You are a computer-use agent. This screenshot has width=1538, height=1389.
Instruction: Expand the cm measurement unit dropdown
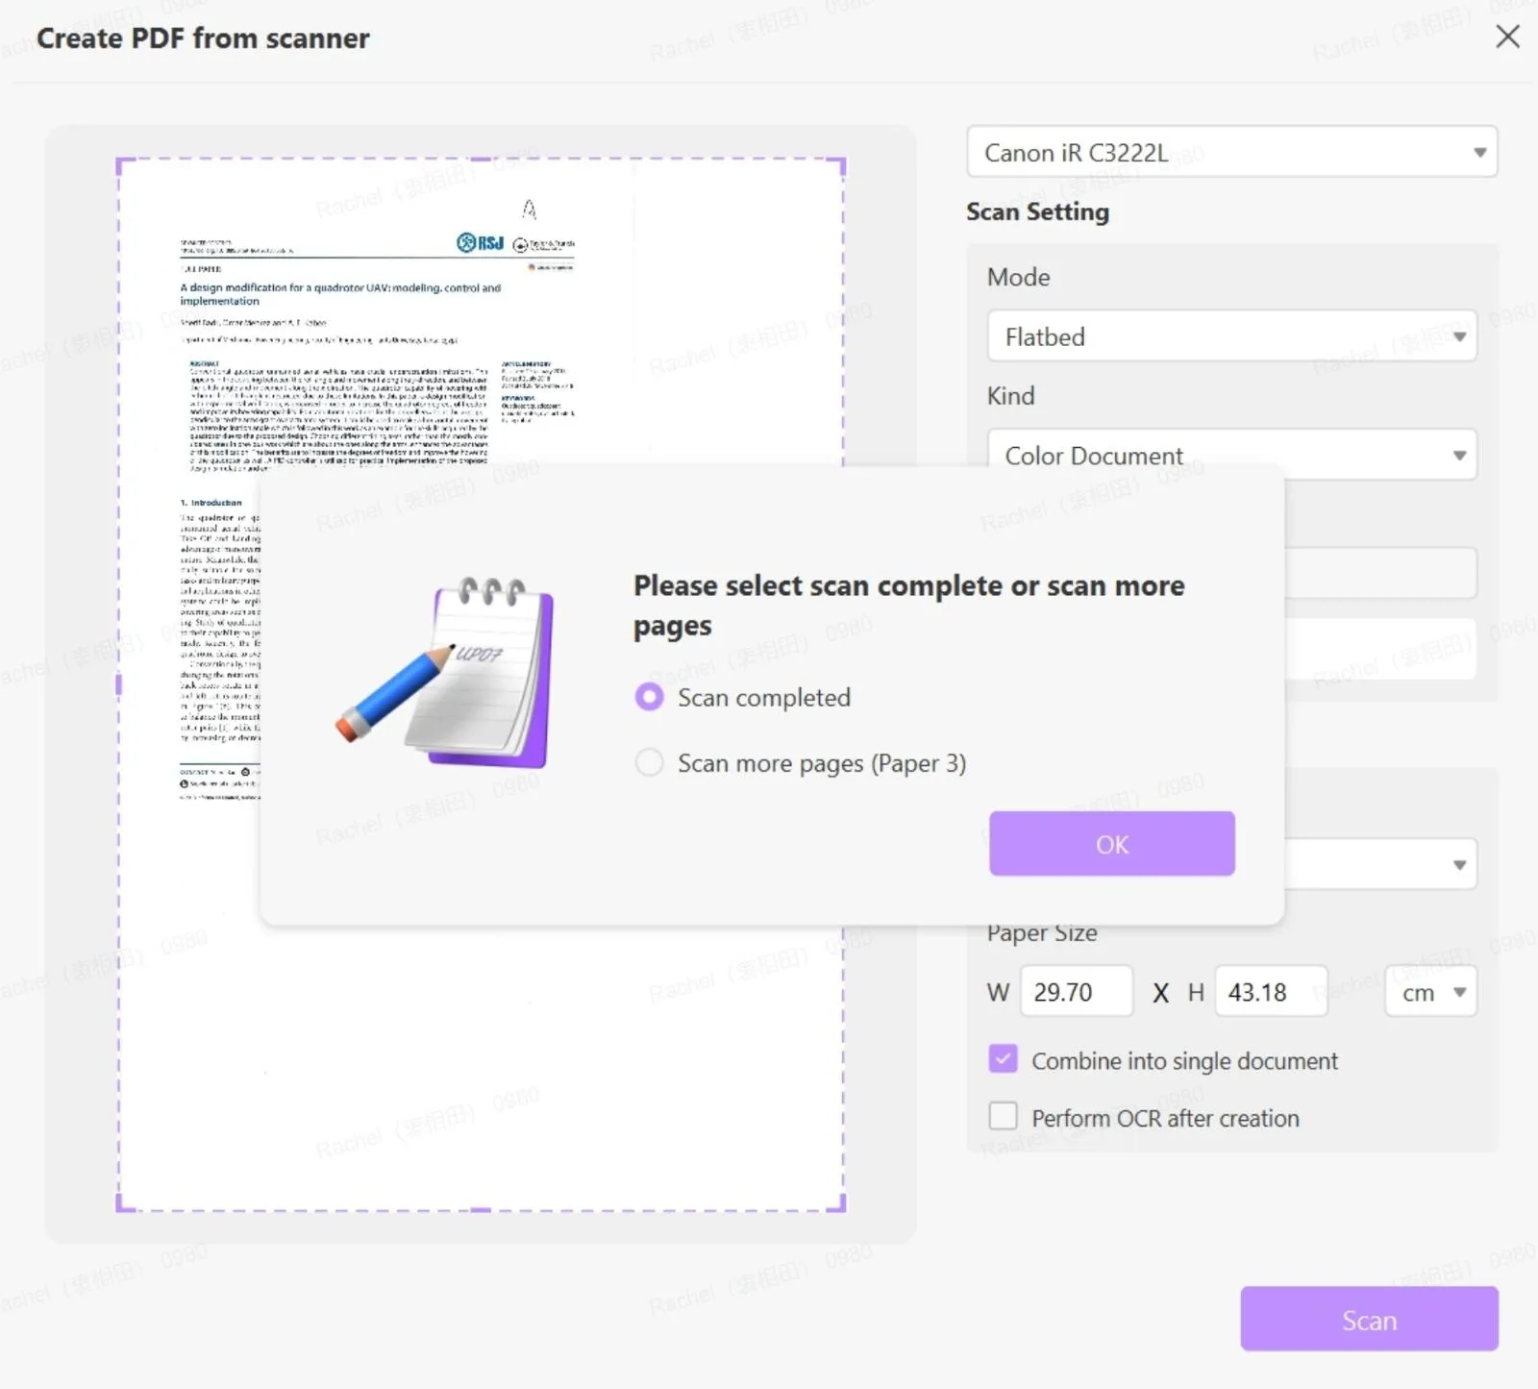tap(1430, 991)
